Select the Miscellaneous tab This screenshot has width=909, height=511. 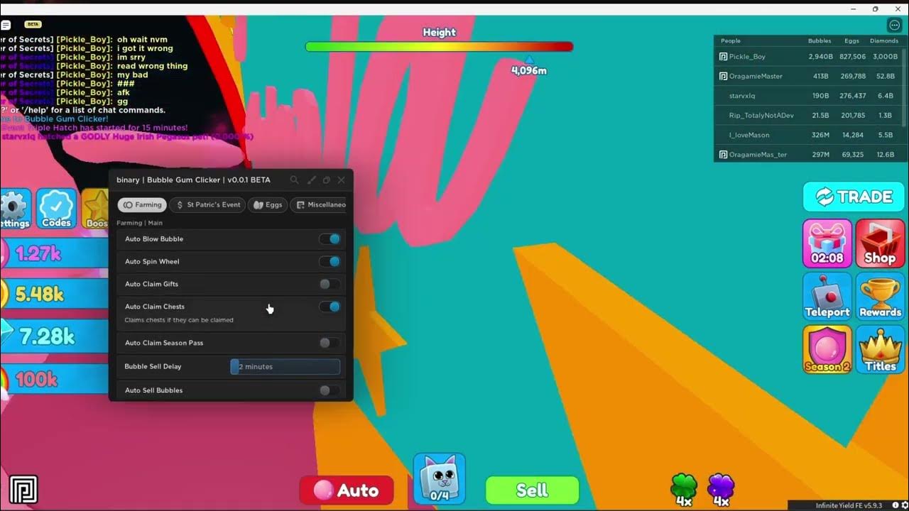pos(319,204)
